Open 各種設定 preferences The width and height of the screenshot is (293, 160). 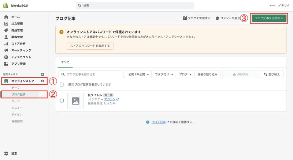[x=17, y=121]
